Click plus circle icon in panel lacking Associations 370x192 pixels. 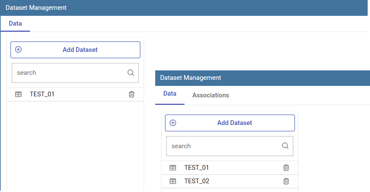click(x=19, y=50)
